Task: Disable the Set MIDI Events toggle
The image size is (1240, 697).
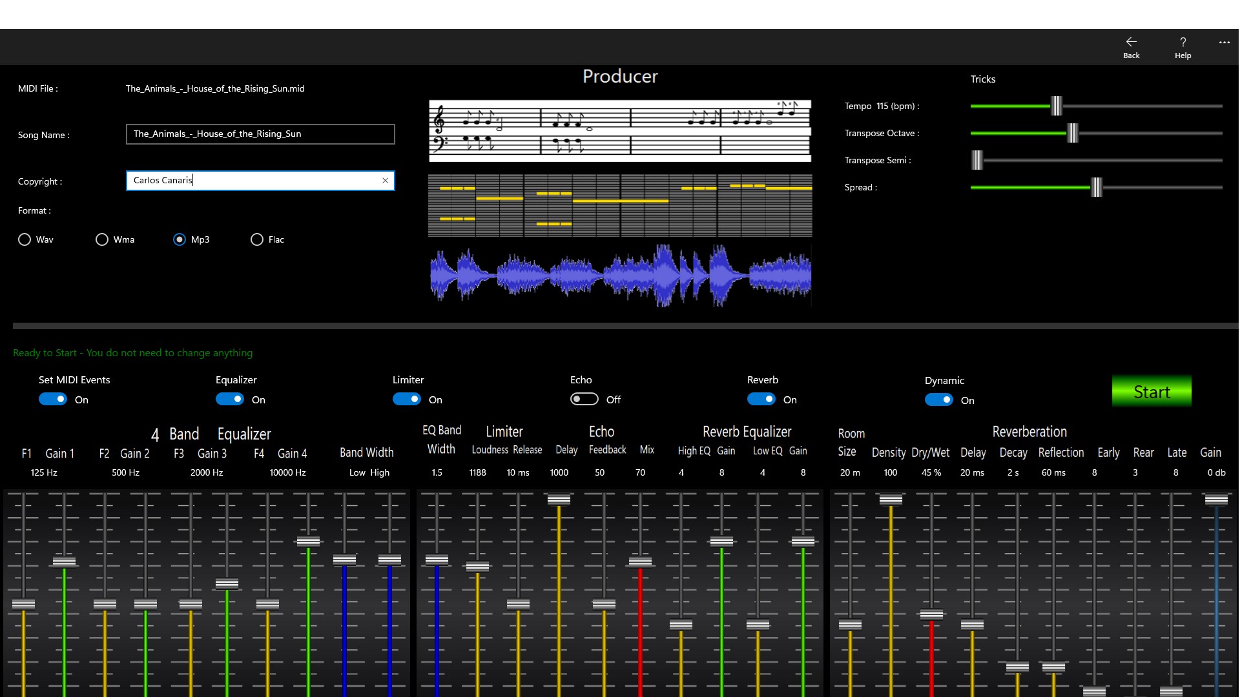Action: point(52,399)
